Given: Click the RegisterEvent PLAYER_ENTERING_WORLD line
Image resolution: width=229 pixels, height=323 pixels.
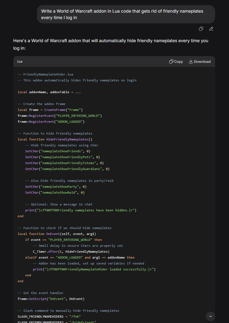Looking at the screenshot, I should tap(60, 116).
